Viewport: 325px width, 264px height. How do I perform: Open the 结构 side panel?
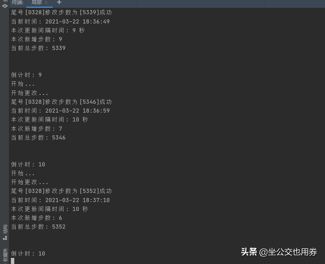click(x=5, y=232)
